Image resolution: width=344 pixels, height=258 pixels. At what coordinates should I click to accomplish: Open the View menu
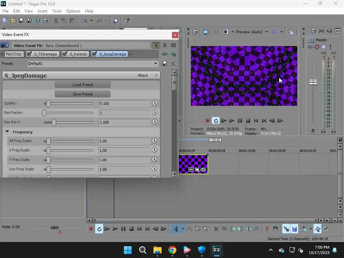[29, 11]
